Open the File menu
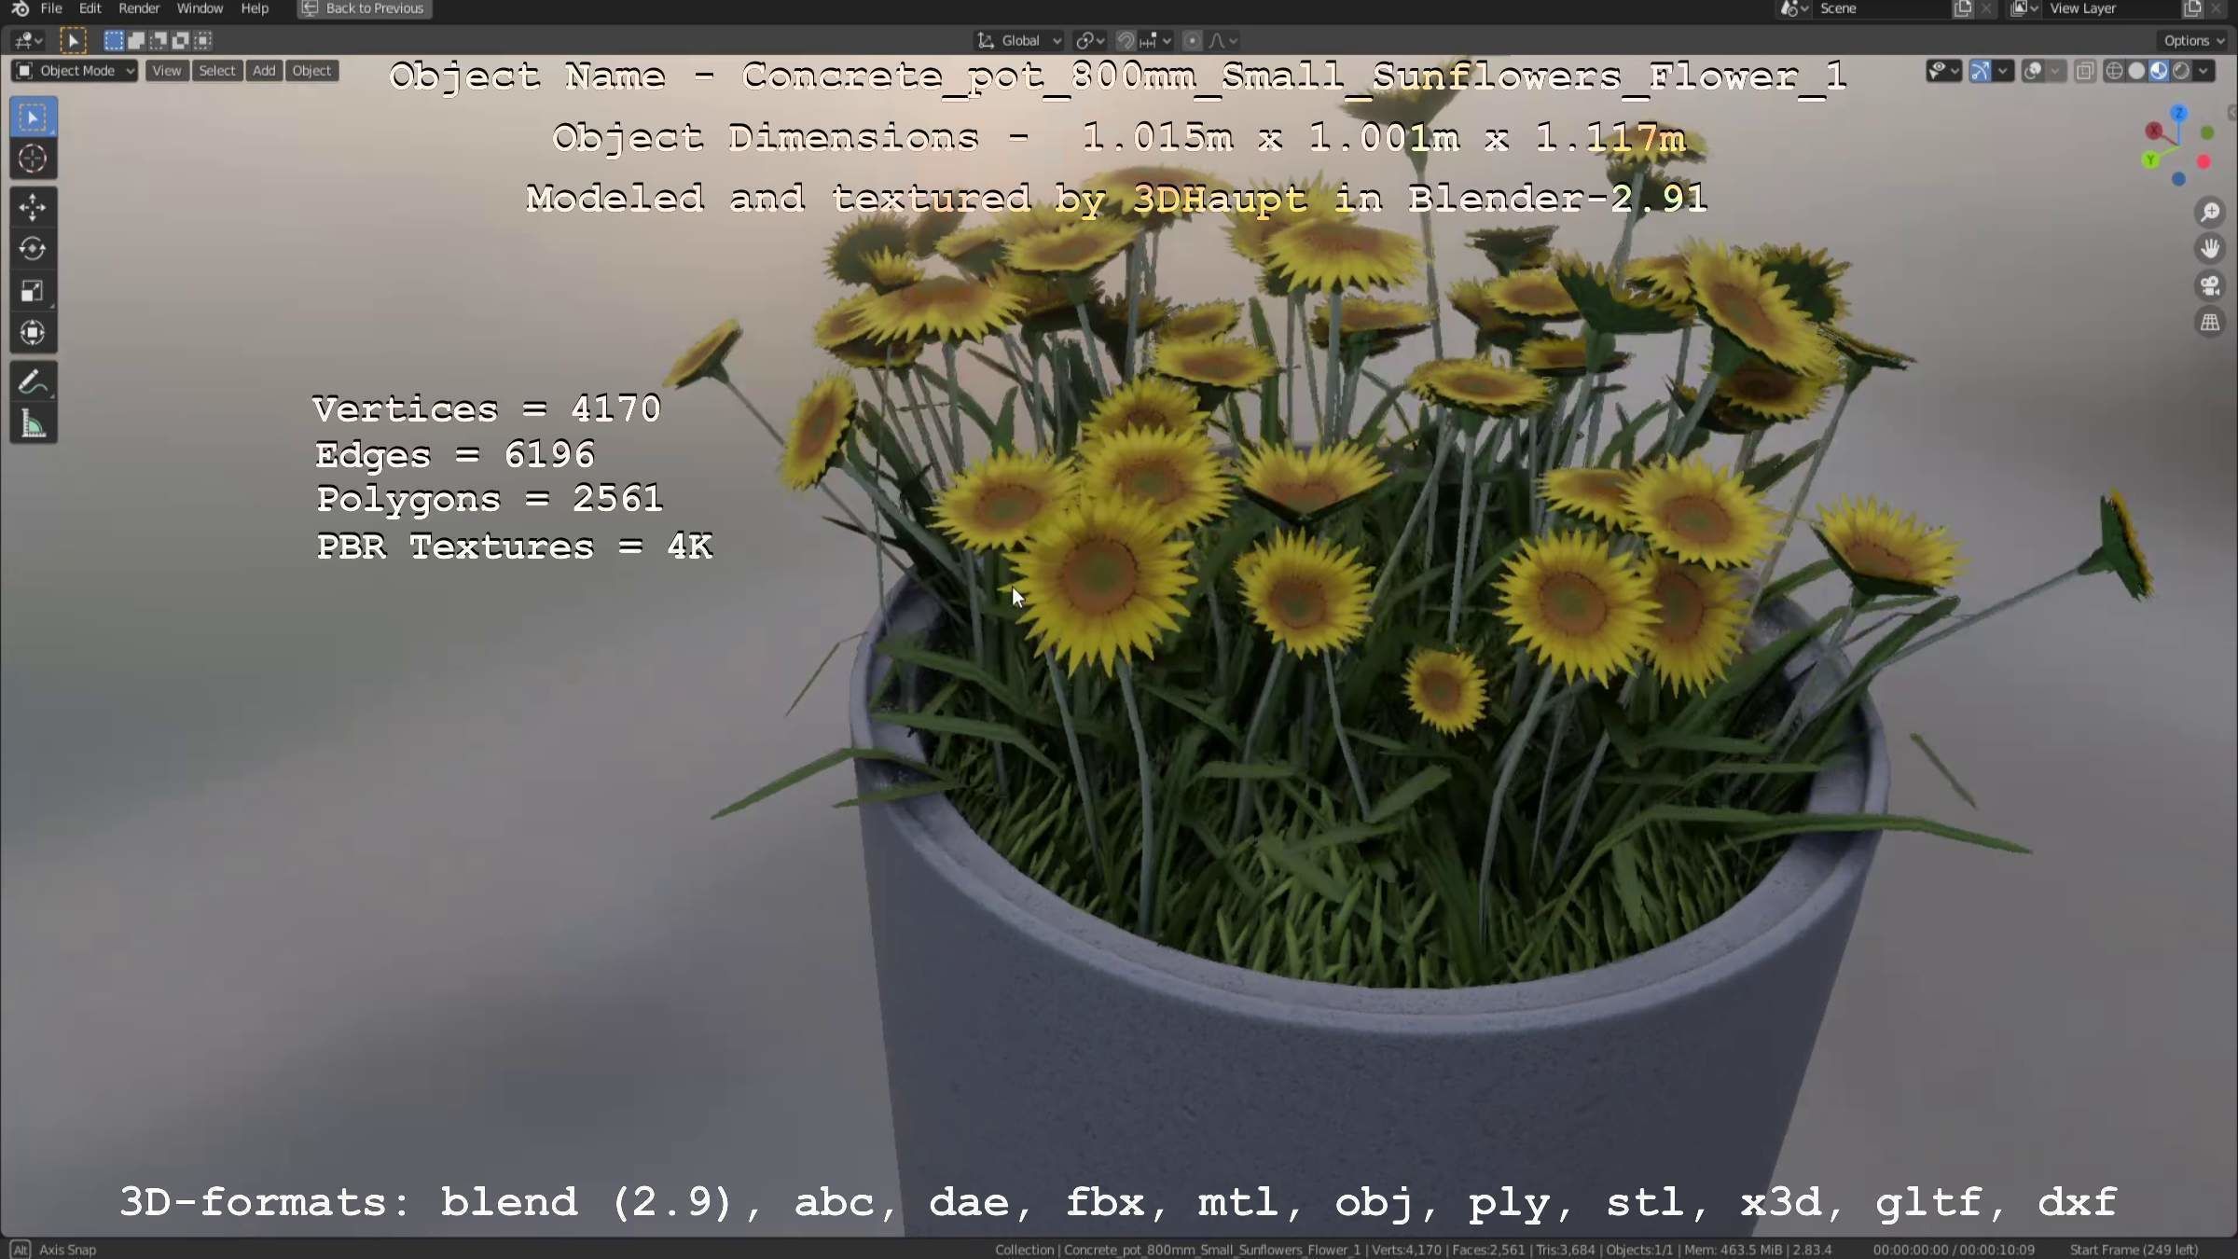 coord(51,8)
